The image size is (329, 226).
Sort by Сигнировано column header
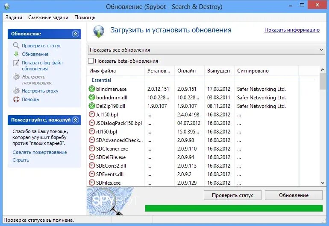click(x=267, y=71)
